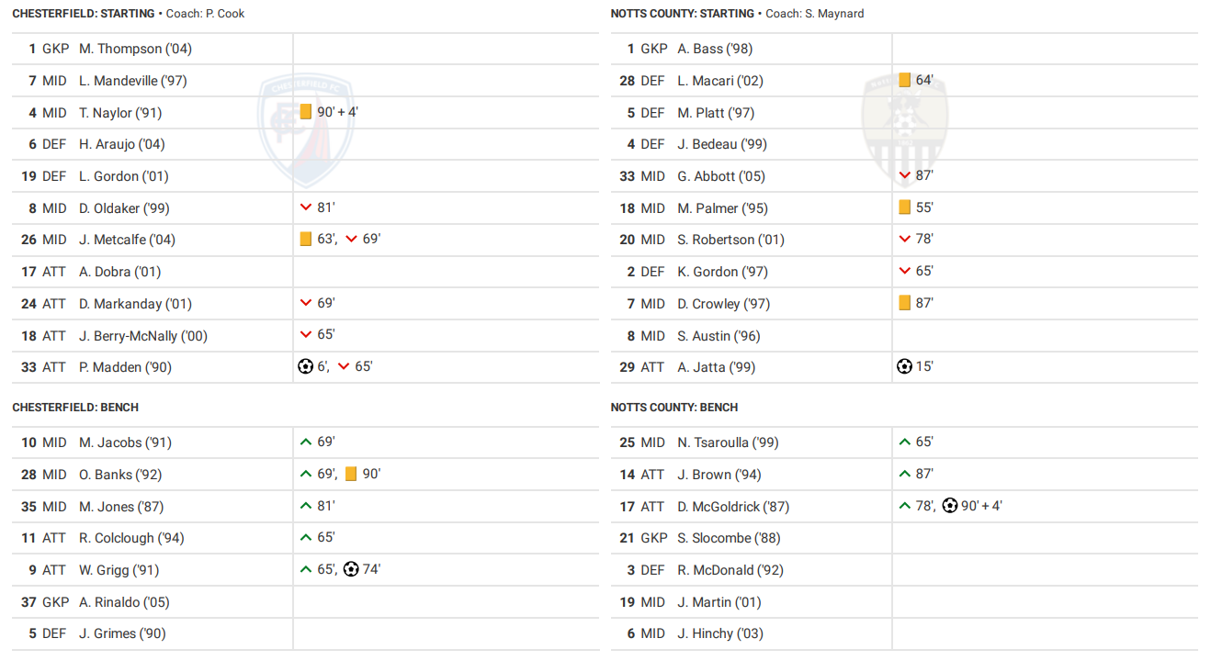The image size is (1211, 672).
Task: Open player M. Thompson's profile
Action: [135, 49]
